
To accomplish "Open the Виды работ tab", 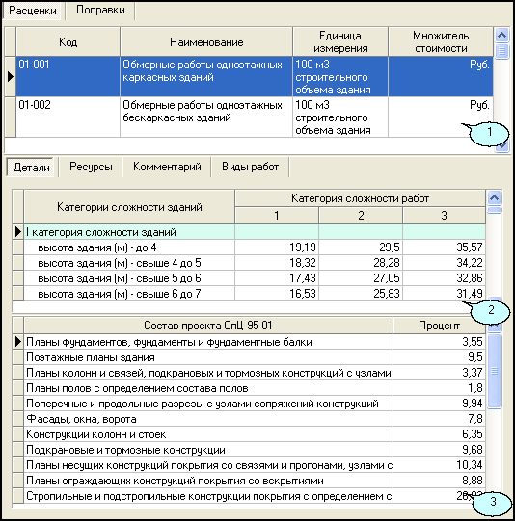I will [250, 167].
